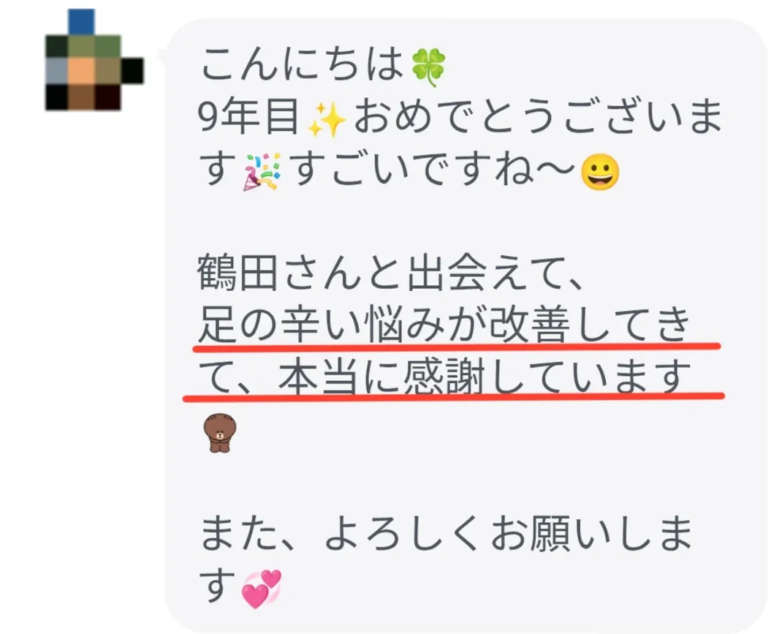Select the こんにちは greeting text
This screenshot has height=634, width=782.
tap(303, 66)
